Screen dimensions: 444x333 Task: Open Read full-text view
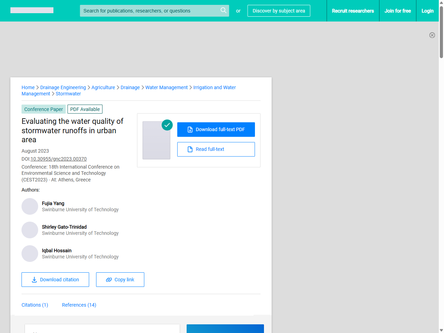(x=216, y=149)
